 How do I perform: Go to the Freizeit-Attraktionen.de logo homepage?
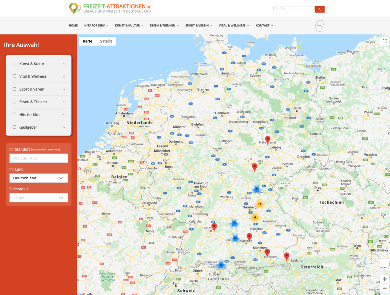coord(110,8)
